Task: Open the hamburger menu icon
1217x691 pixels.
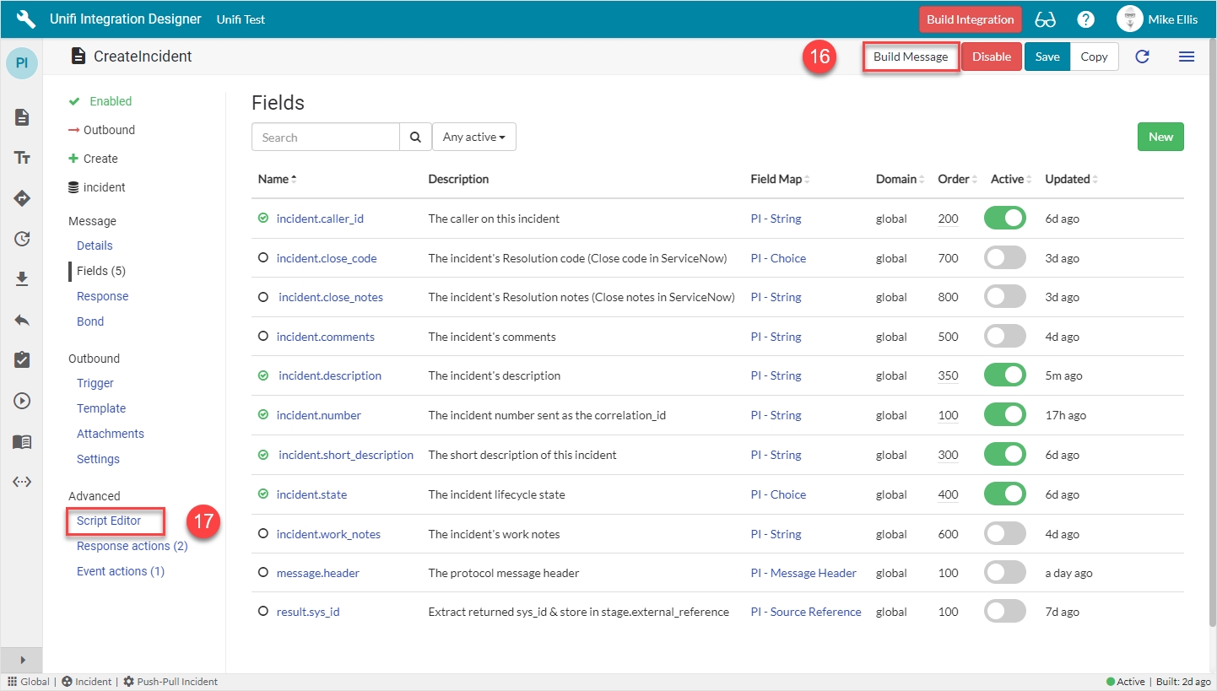Action: click(x=1186, y=57)
